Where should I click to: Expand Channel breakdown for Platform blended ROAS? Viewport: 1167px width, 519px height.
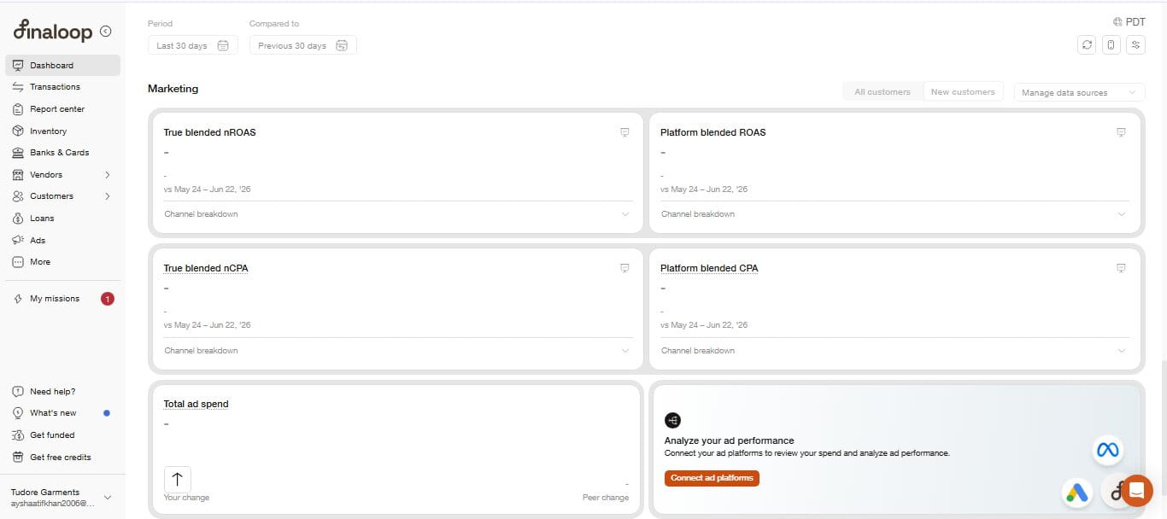[894, 214]
